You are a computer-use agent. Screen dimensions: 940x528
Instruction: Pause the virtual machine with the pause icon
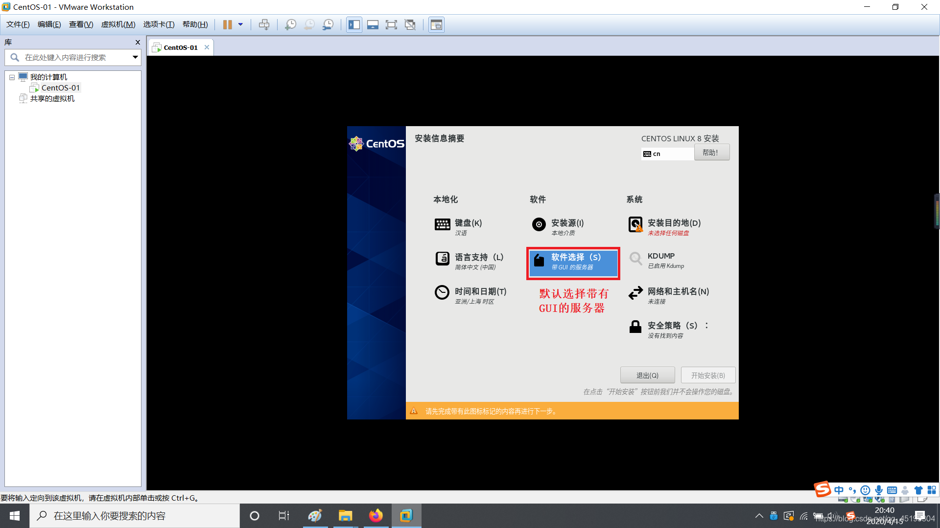[227, 24]
